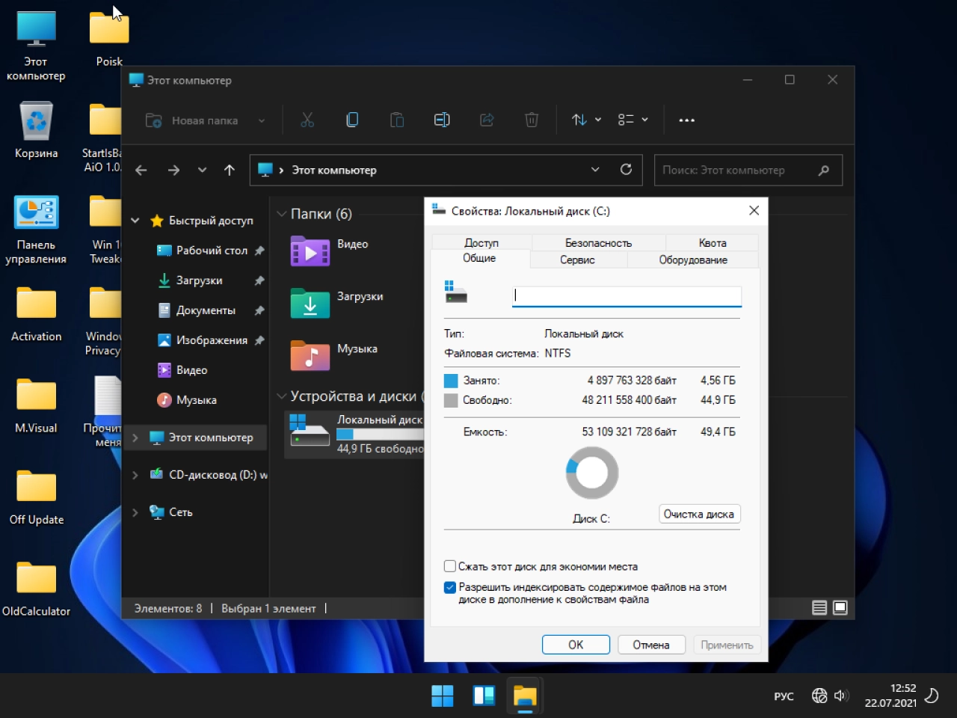Open the Sort options dropdown
This screenshot has width=957, height=718.
(x=586, y=120)
